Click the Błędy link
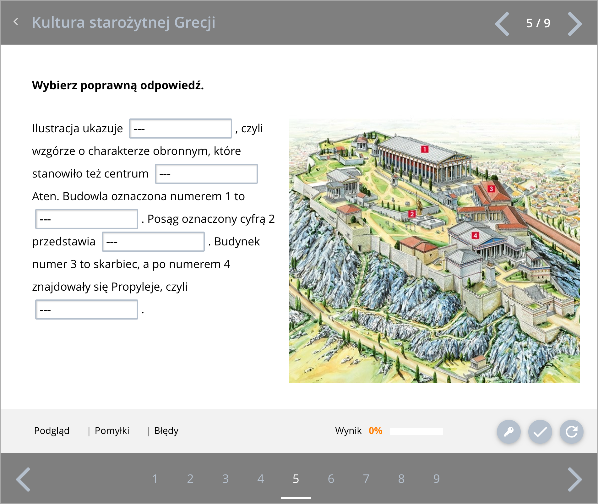The width and height of the screenshot is (598, 504). pyautogui.click(x=166, y=431)
